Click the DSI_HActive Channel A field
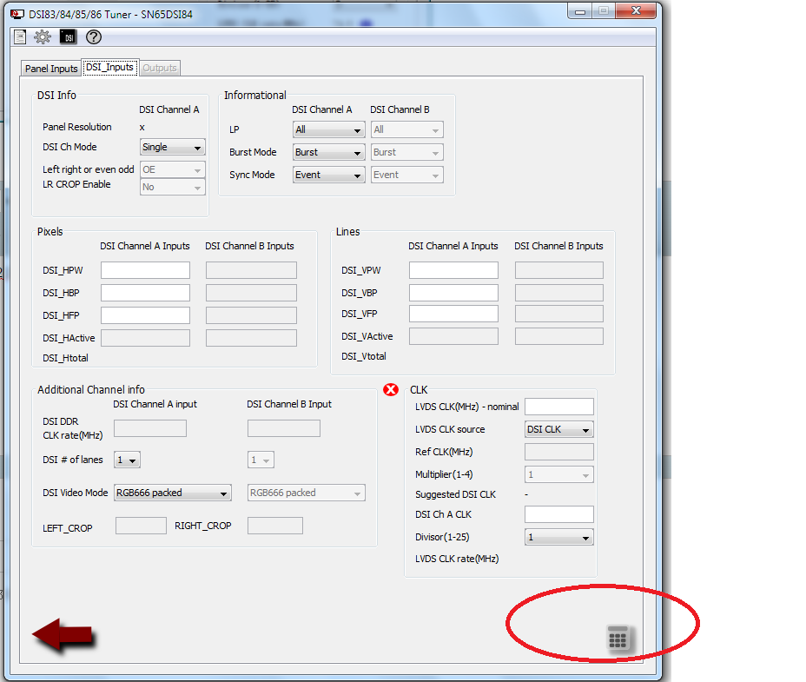The image size is (806, 682). (145, 338)
